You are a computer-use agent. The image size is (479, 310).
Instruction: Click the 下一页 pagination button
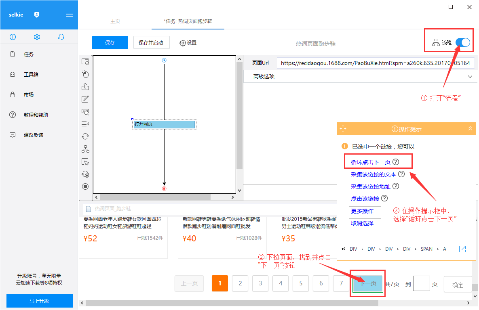coord(368,283)
